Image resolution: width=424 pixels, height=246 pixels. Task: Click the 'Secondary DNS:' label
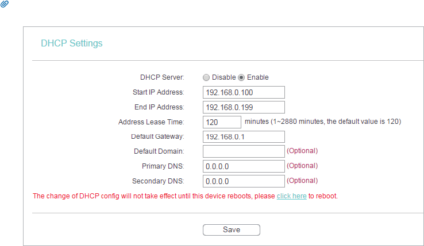(x=158, y=181)
